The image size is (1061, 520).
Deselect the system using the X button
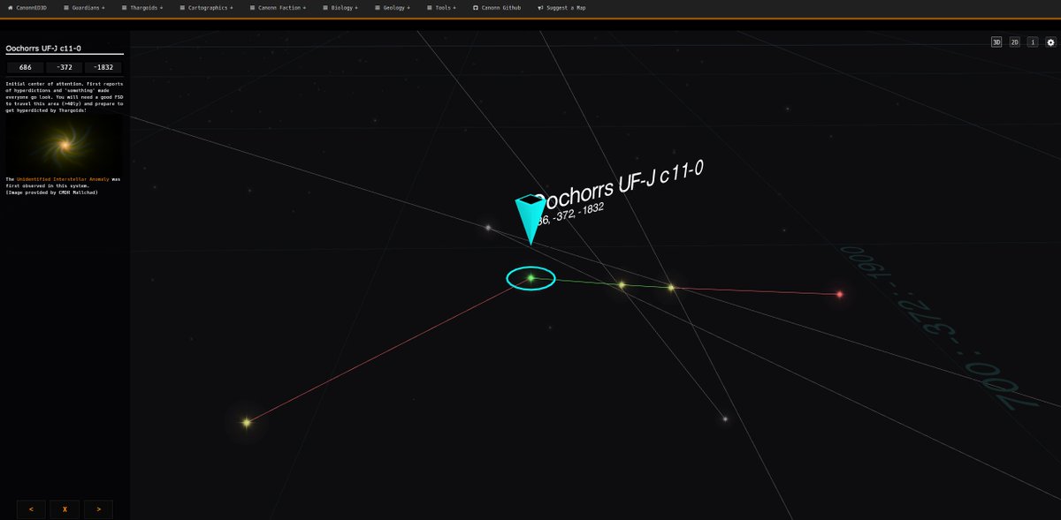click(x=64, y=509)
